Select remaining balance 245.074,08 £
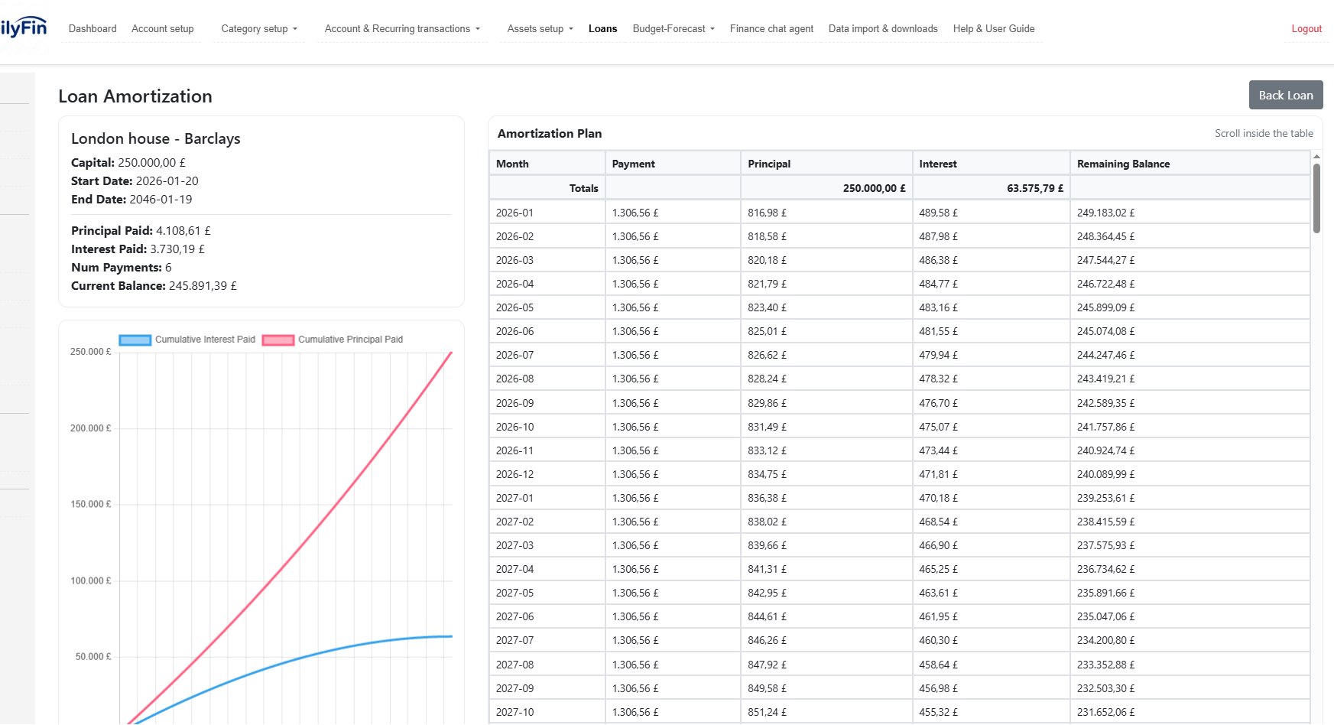 (1105, 331)
